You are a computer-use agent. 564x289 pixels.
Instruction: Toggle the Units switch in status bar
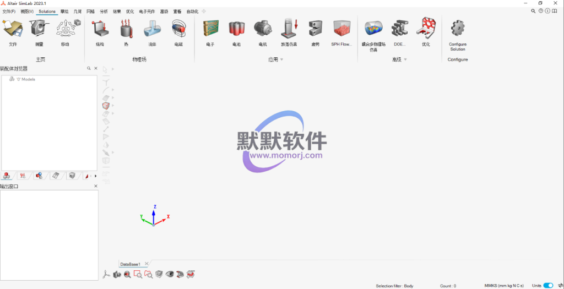[x=548, y=286]
